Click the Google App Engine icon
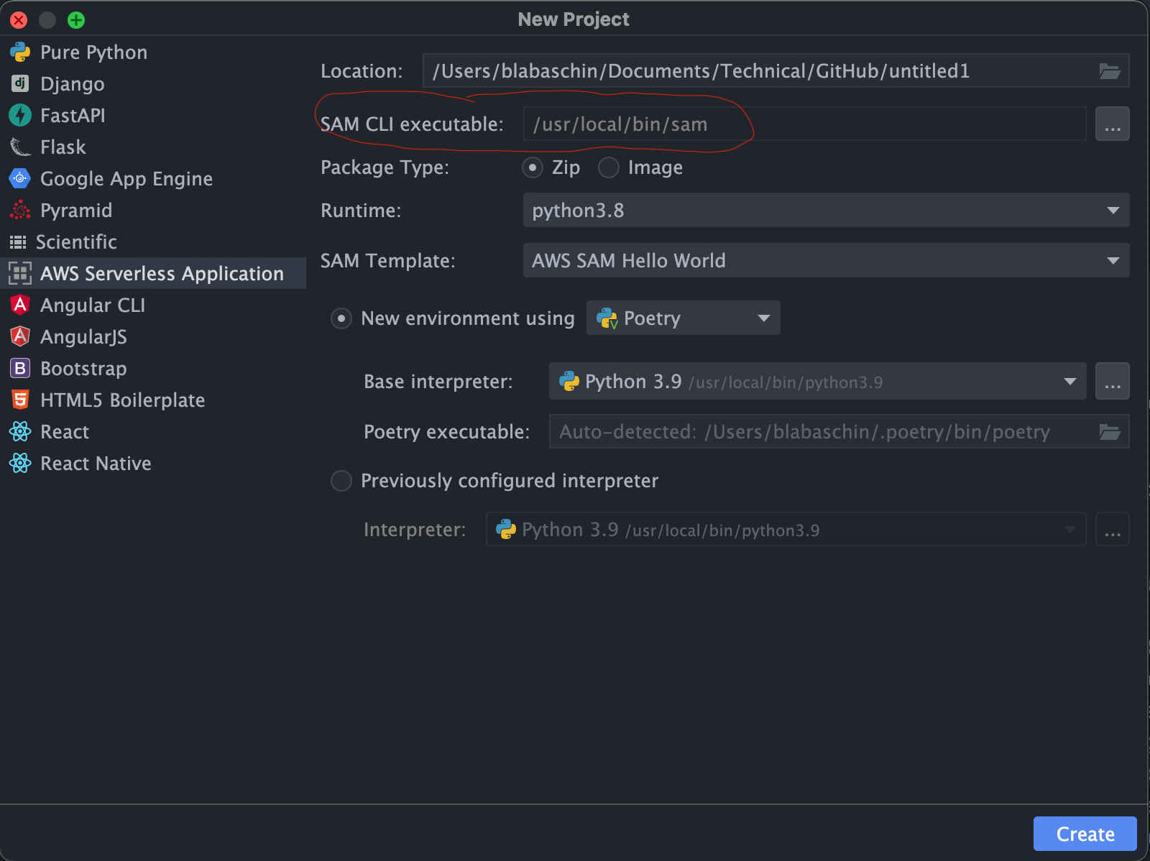The height and width of the screenshot is (861, 1150). point(20,178)
